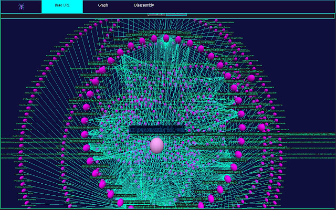The image size is (336, 210).
Task: Switch to the Base URL tab
Action: click(x=62, y=5)
